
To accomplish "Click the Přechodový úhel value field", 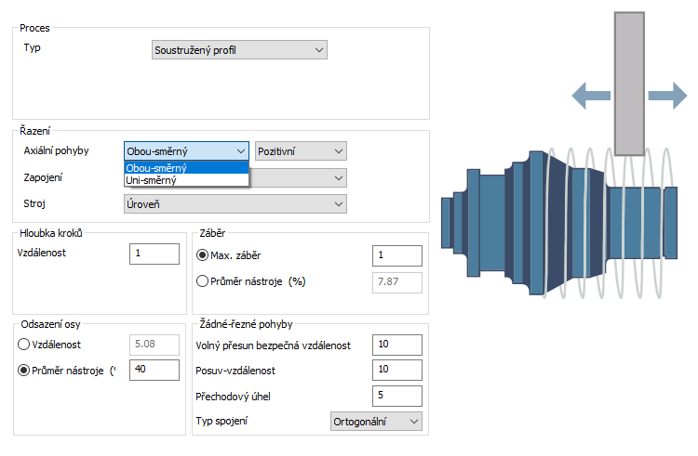I will pyautogui.click(x=397, y=396).
